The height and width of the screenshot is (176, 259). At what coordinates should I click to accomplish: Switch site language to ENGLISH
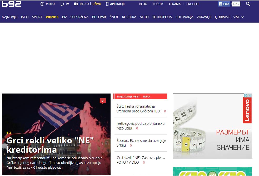[192, 4]
